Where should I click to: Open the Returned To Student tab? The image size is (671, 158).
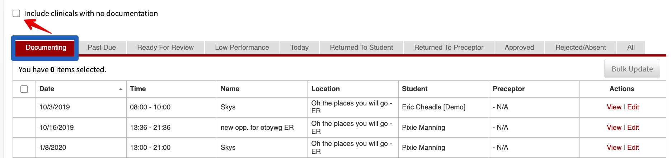tap(361, 48)
